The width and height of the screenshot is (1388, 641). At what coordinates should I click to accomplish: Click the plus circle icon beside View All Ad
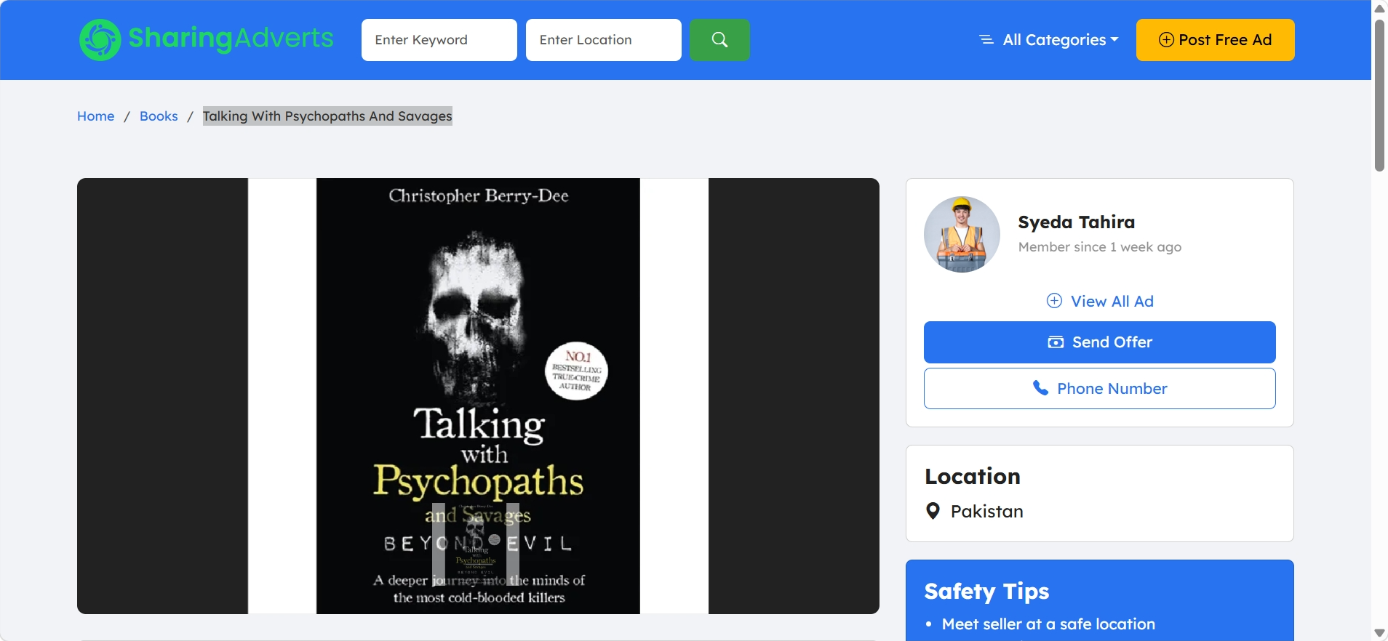tap(1054, 301)
